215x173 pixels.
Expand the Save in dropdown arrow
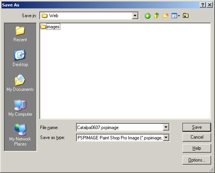click(x=135, y=16)
